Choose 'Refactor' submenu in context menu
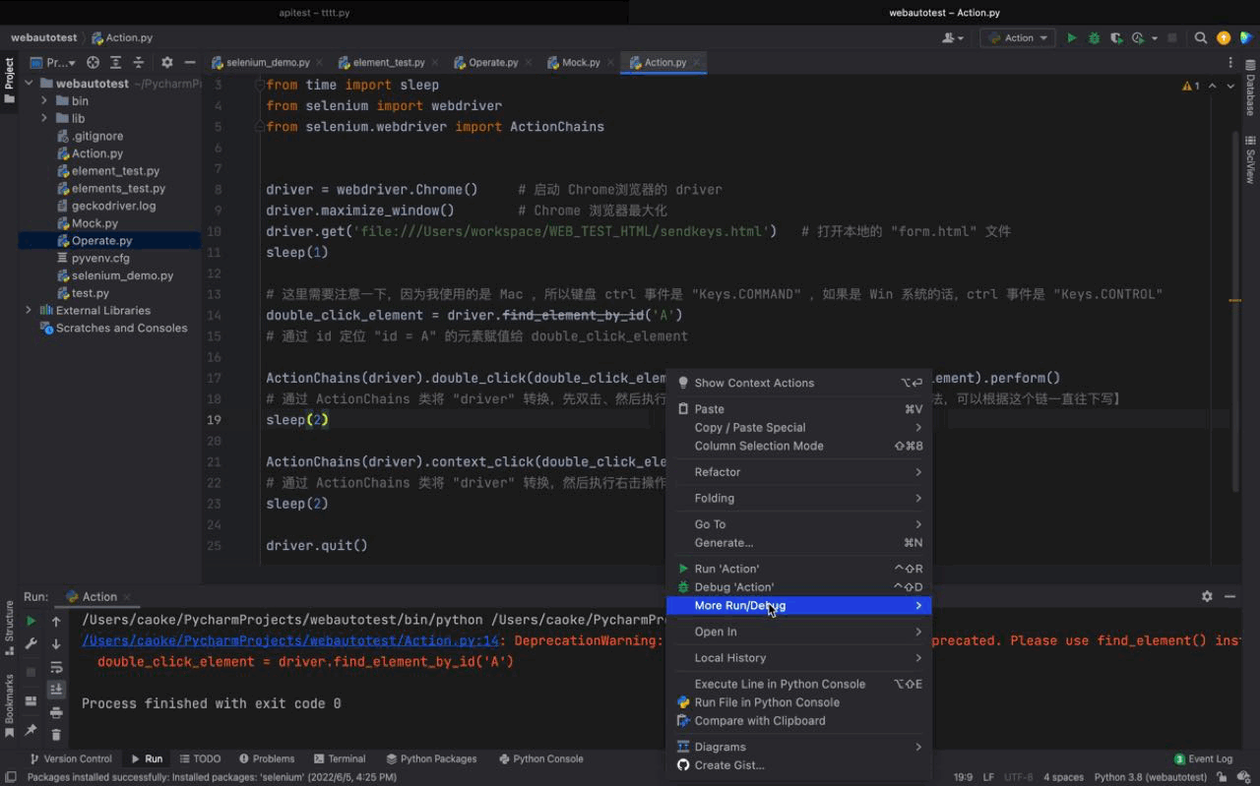Screen dimensions: 1260x786 (x=798, y=472)
